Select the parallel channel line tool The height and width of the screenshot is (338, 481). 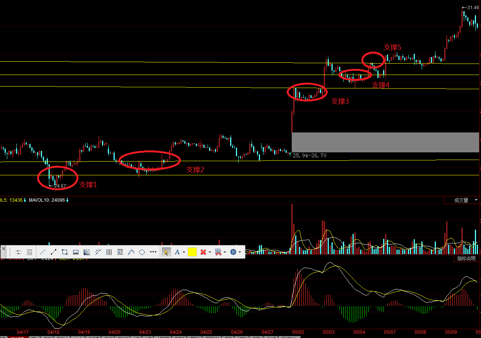point(98,252)
